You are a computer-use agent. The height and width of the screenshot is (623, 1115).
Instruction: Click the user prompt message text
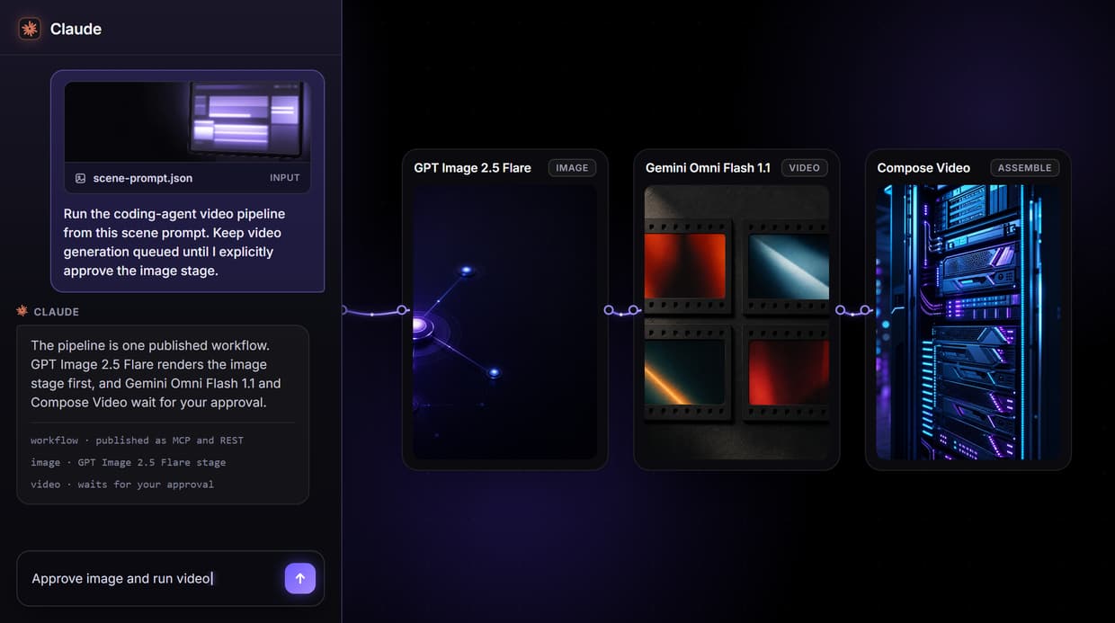(x=174, y=242)
